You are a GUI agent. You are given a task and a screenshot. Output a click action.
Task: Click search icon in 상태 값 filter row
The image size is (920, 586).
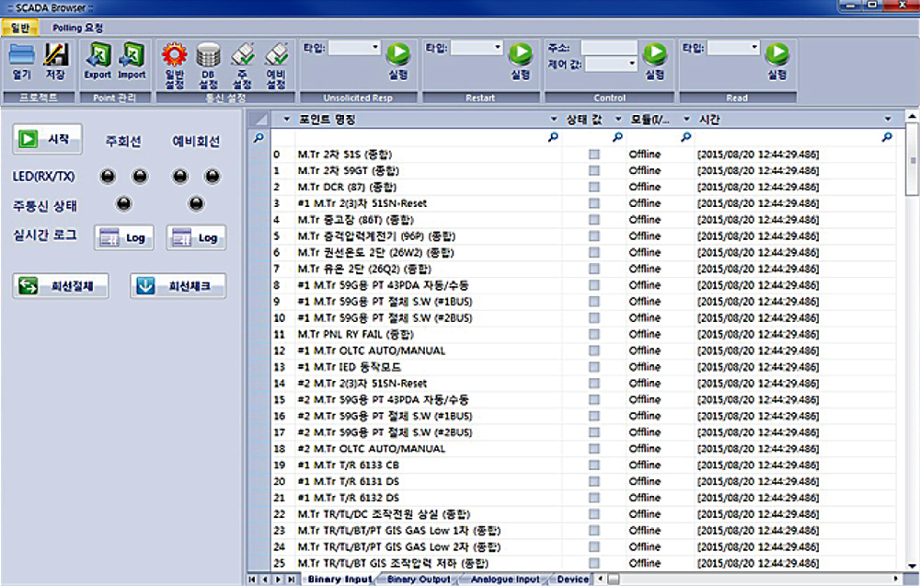coord(617,137)
